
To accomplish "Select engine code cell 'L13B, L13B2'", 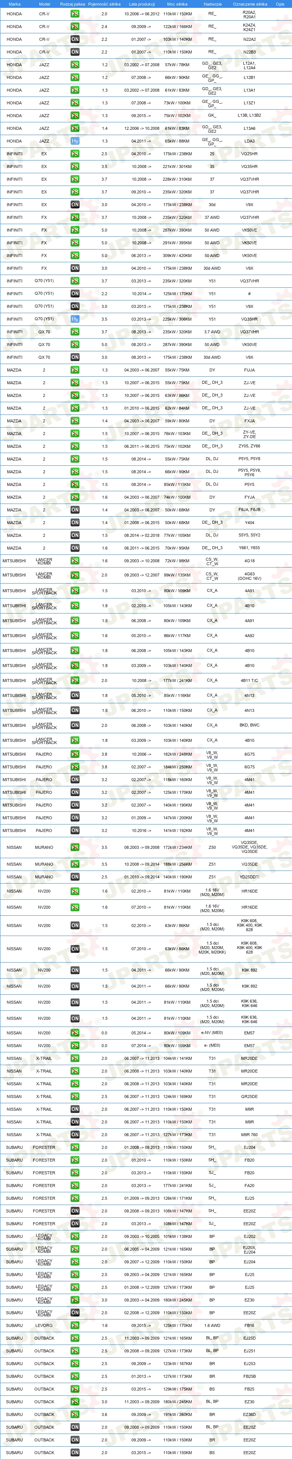I will 249,116.
